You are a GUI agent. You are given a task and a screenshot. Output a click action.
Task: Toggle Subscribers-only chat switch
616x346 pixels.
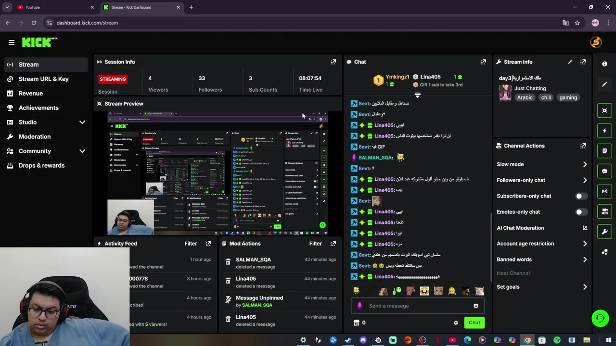pyautogui.click(x=581, y=196)
